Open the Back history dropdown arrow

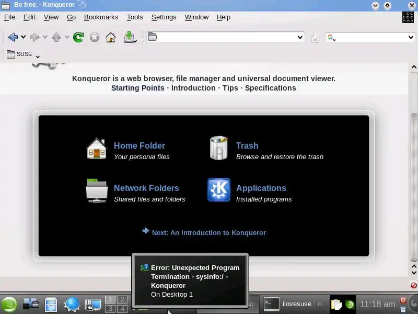coord(23,37)
